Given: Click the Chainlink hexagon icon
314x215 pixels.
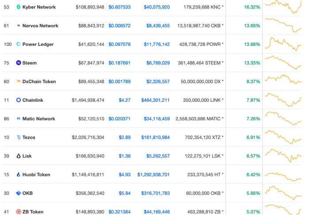Looking at the screenshot, I should click(x=19, y=100).
